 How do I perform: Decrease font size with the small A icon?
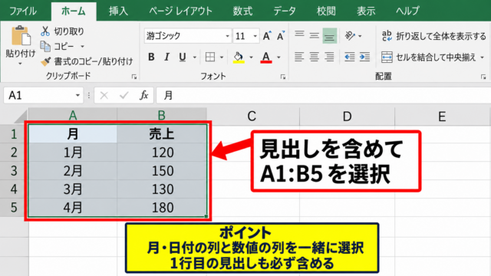281,36
